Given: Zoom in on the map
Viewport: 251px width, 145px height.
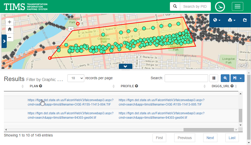Looking at the screenshot, I should 10,22.
